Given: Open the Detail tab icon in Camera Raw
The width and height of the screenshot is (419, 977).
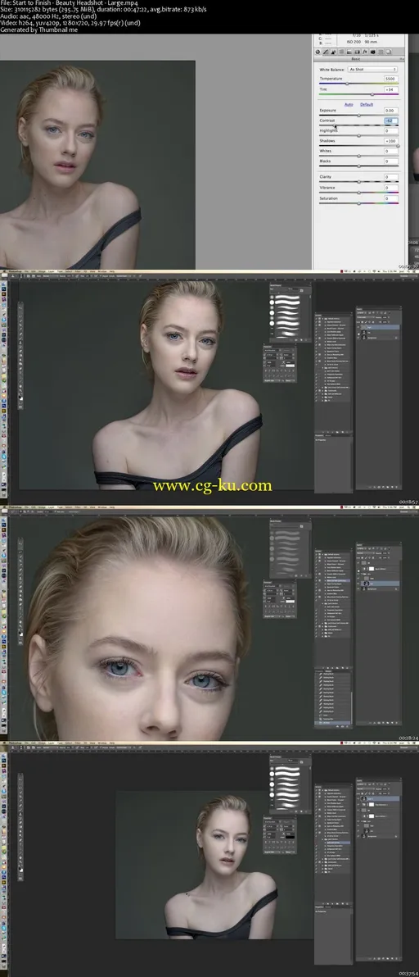Looking at the screenshot, I should (333, 52).
